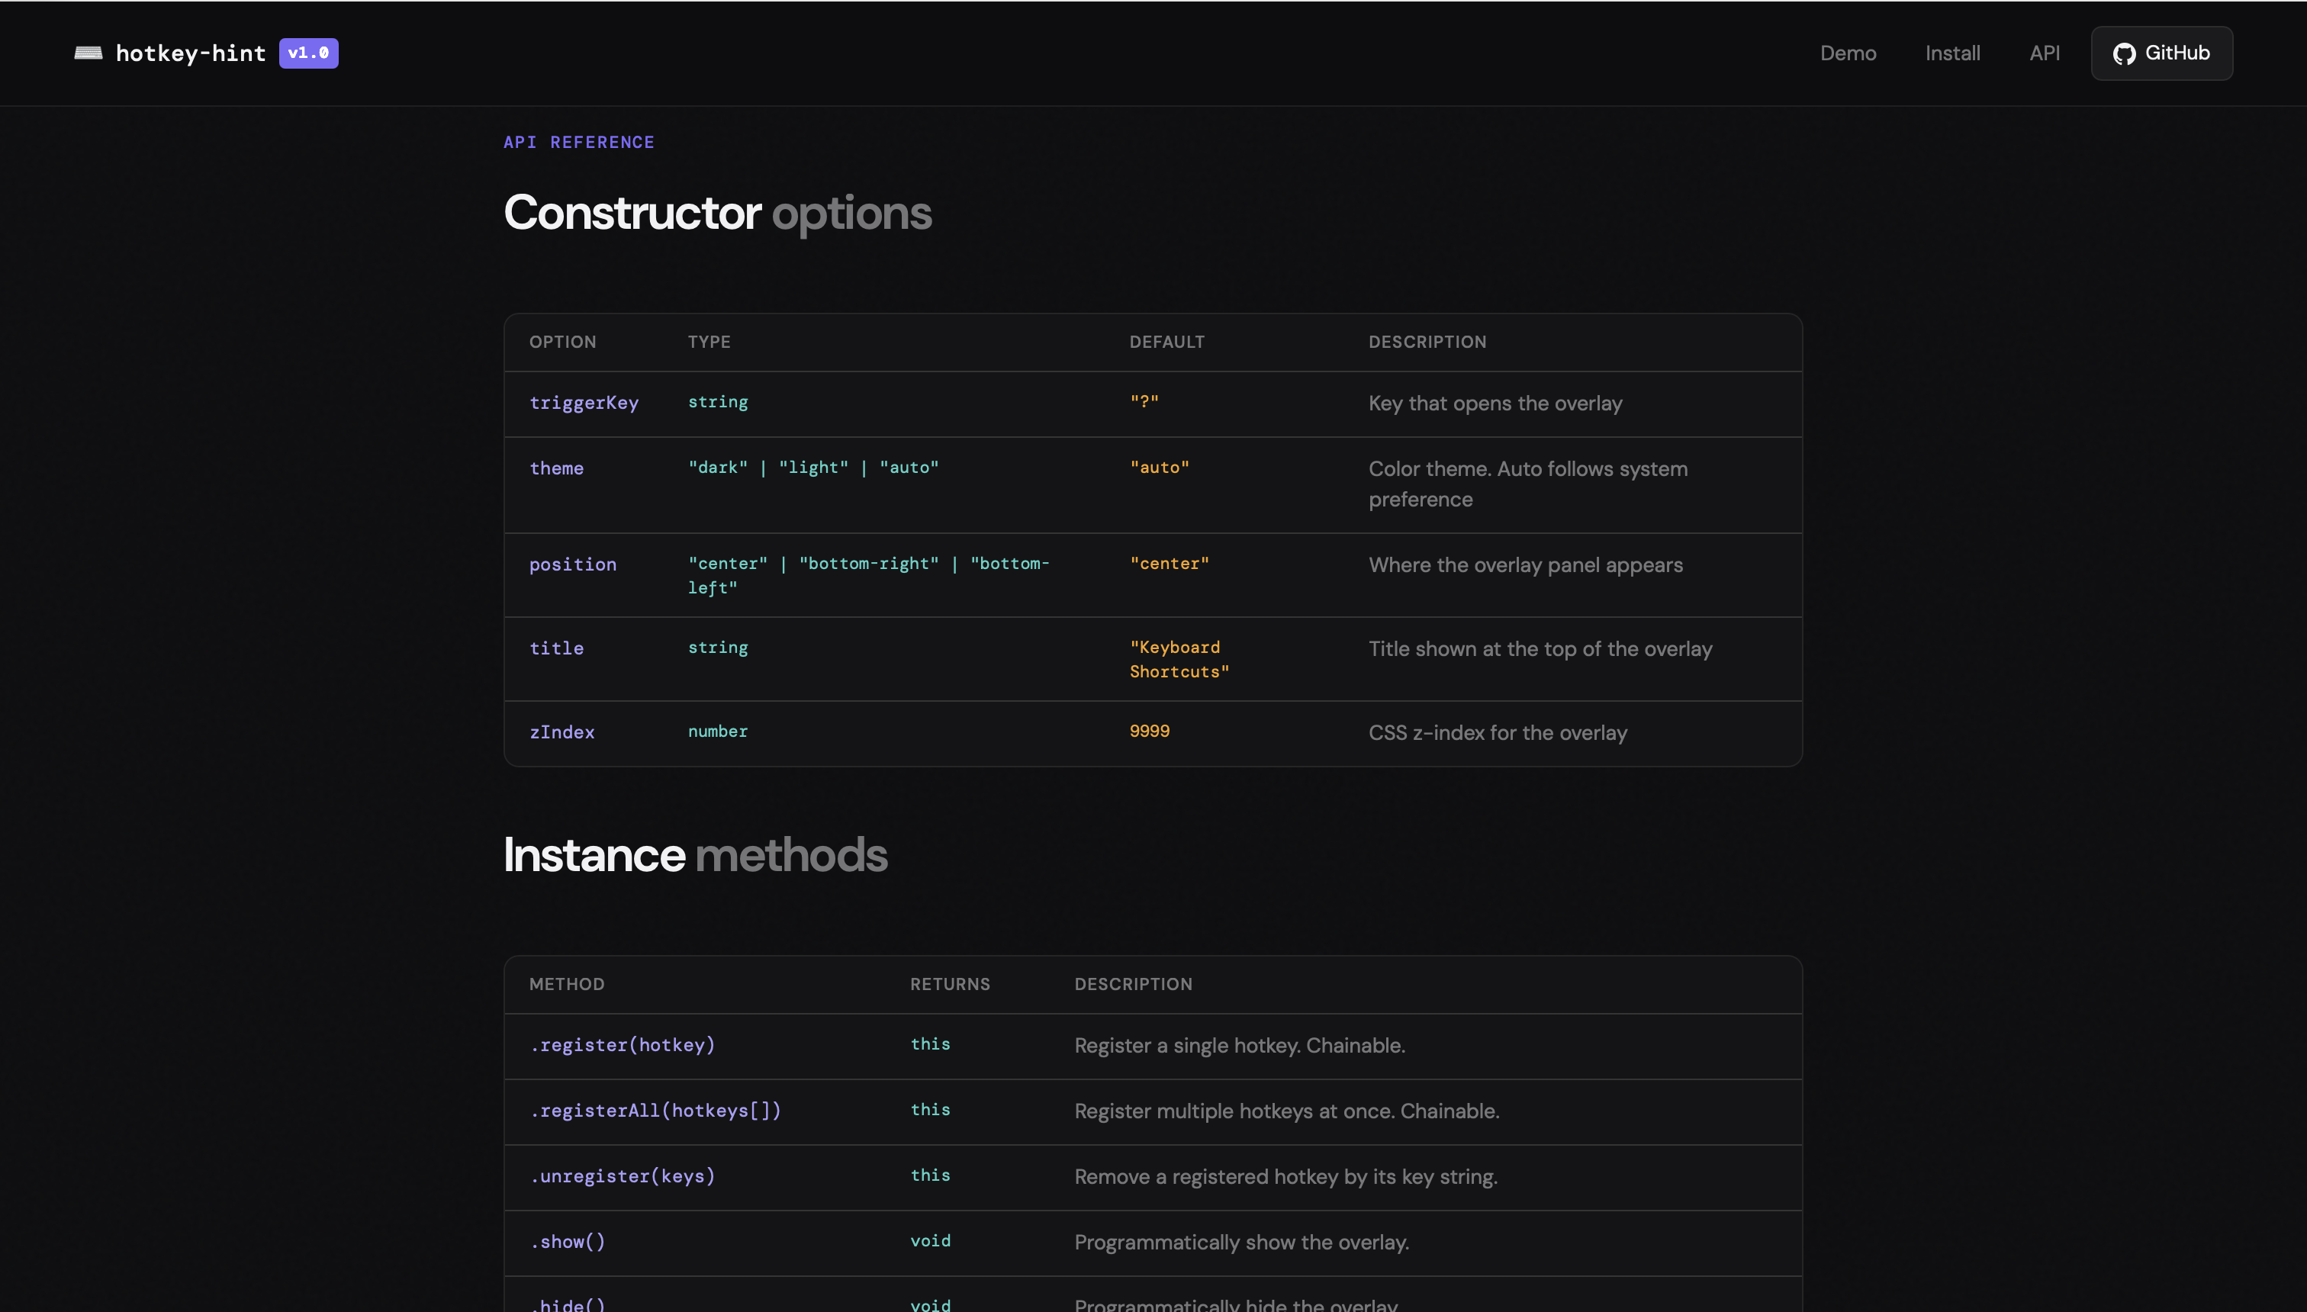Open the Install navigation item
2307x1312 pixels.
(1952, 53)
